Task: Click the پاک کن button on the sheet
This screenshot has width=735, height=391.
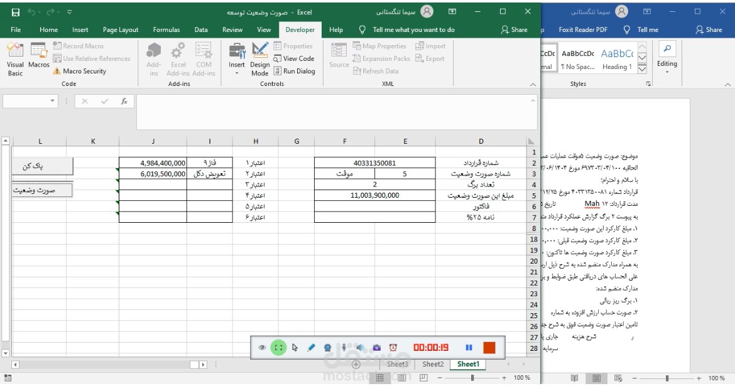Action: [42, 166]
